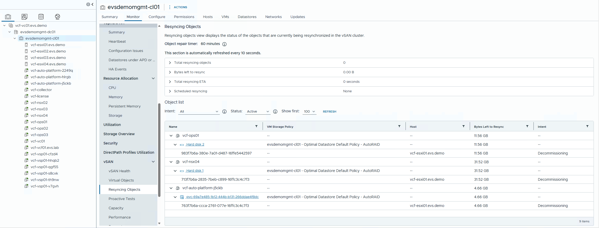Open Virtual Objects in the monitor menu
599x228 pixels.
click(x=121, y=180)
